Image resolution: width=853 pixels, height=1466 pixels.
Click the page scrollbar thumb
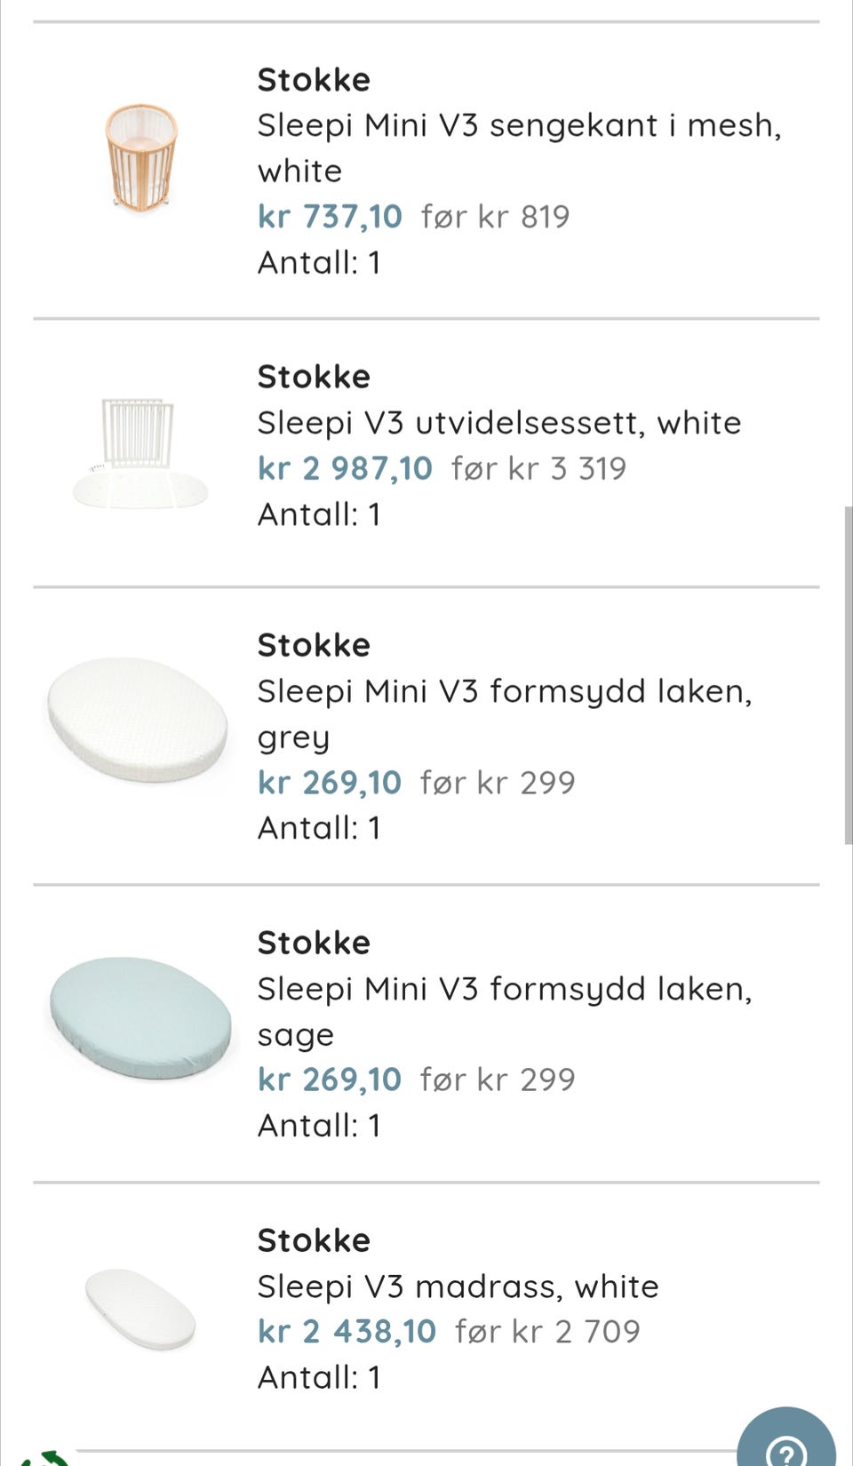point(849,675)
